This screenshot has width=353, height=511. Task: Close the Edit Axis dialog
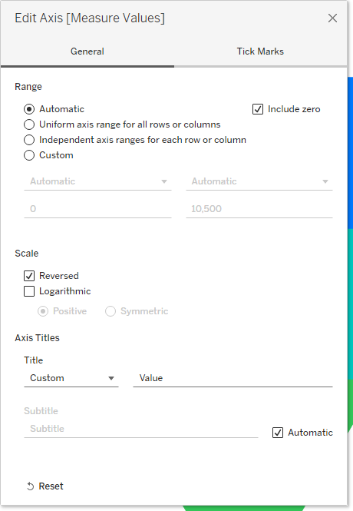click(x=332, y=18)
